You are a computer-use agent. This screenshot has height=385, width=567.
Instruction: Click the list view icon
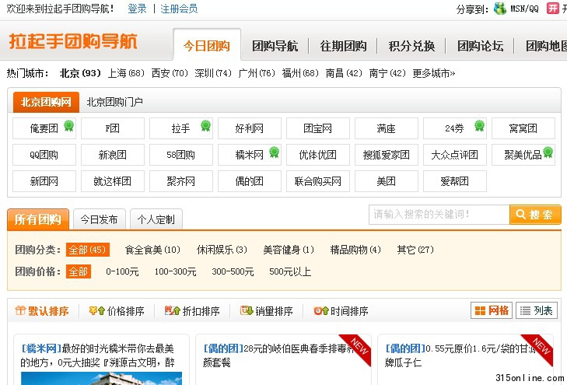tap(525, 310)
